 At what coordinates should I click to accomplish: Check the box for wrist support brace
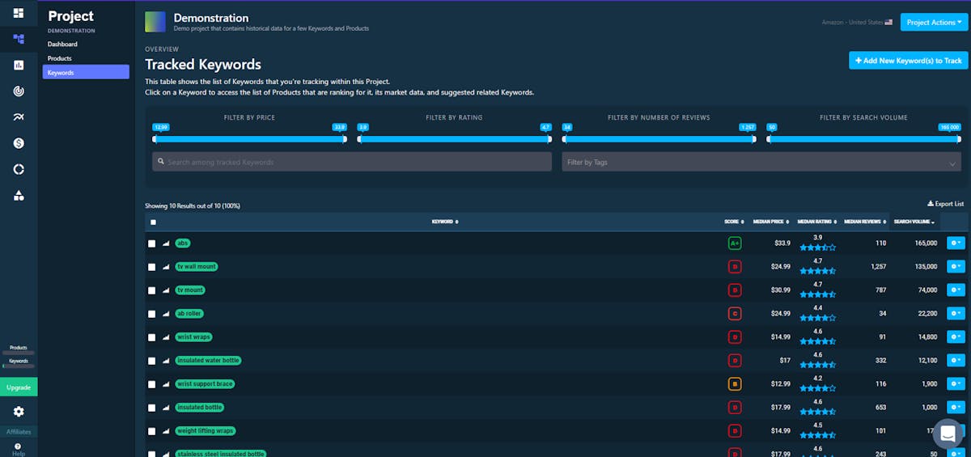click(152, 384)
